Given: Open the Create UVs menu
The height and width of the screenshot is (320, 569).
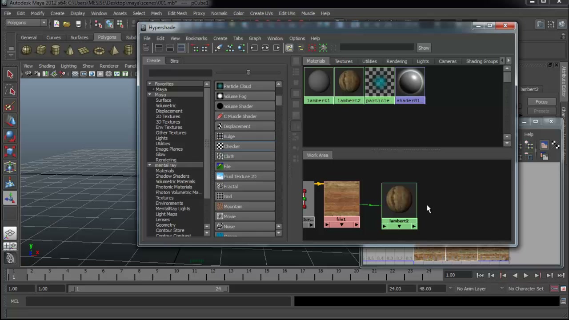Looking at the screenshot, I should tap(261, 13).
